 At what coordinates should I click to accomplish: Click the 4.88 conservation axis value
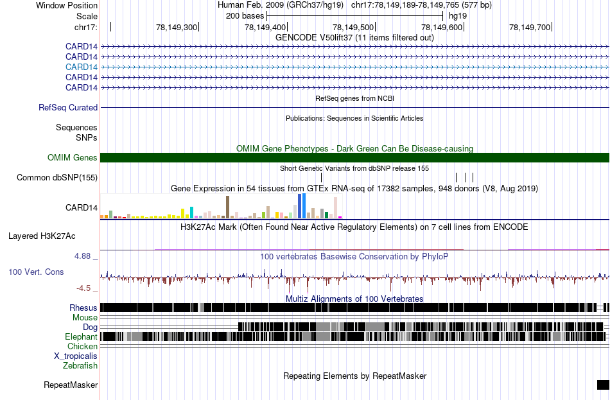click(x=82, y=256)
